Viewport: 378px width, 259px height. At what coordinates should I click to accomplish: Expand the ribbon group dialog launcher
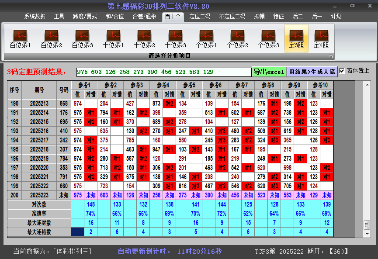click(331, 56)
